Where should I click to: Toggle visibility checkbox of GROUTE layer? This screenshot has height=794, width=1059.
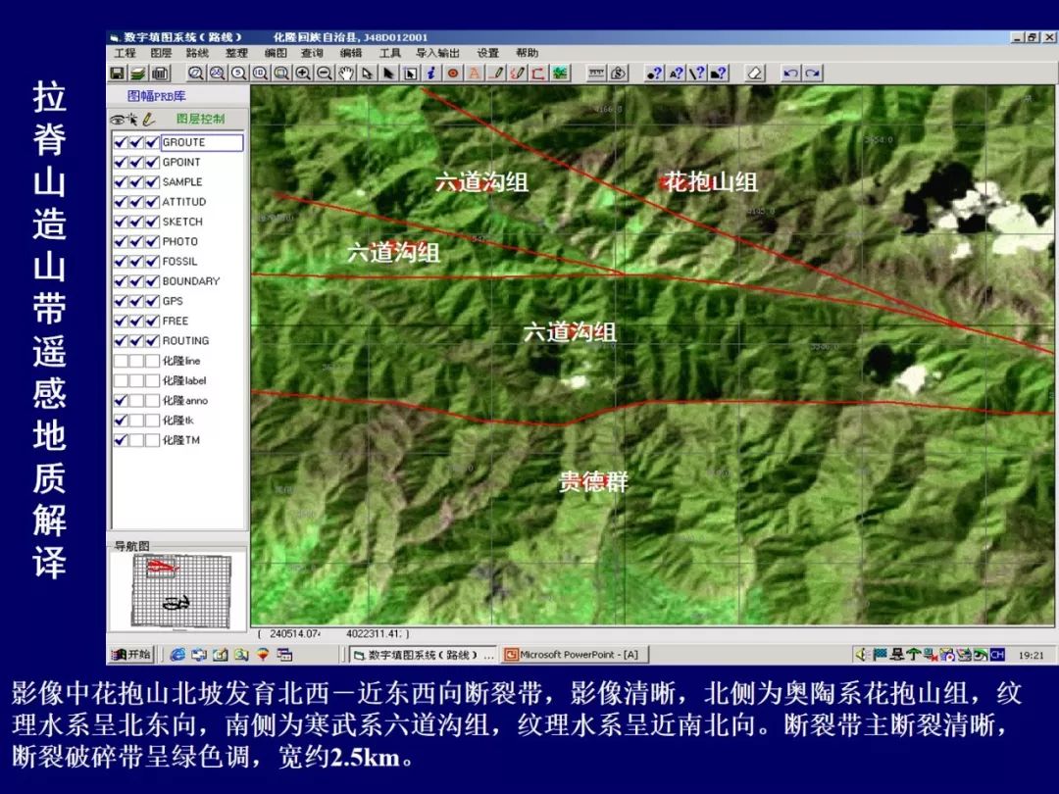coord(120,142)
